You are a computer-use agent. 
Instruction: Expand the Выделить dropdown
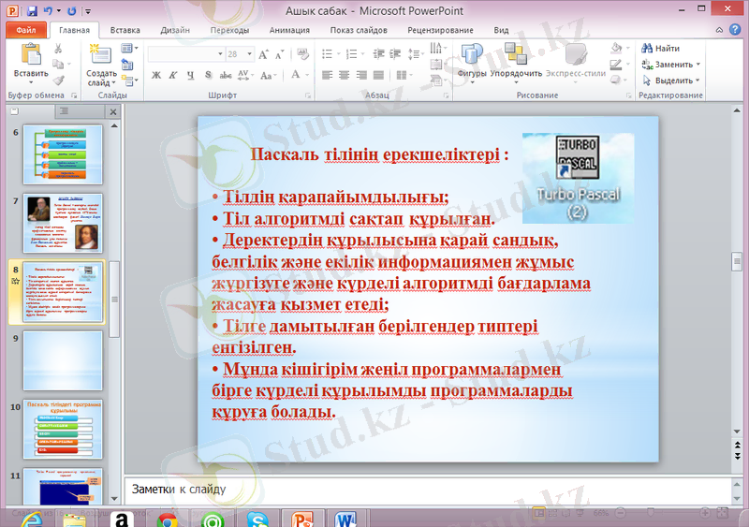(699, 81)
